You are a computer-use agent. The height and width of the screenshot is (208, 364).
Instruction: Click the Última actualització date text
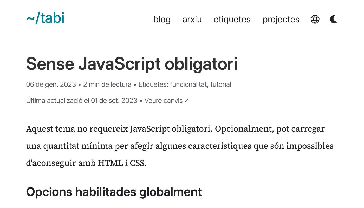pos(82,101)
